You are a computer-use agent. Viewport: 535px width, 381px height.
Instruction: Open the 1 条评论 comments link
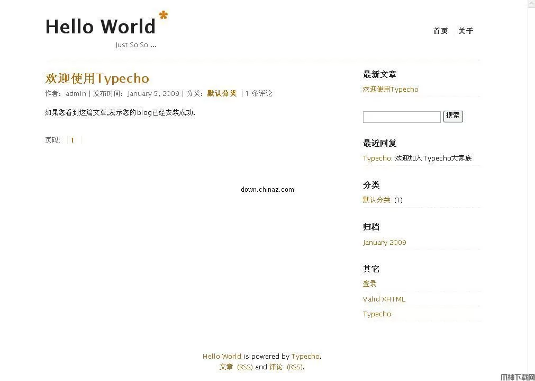pyautogui.click(x=258, y=93)
